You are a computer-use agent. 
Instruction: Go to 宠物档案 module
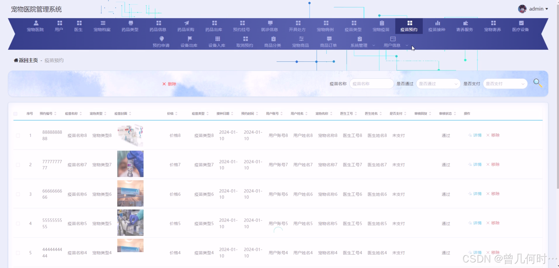(102, 26)
